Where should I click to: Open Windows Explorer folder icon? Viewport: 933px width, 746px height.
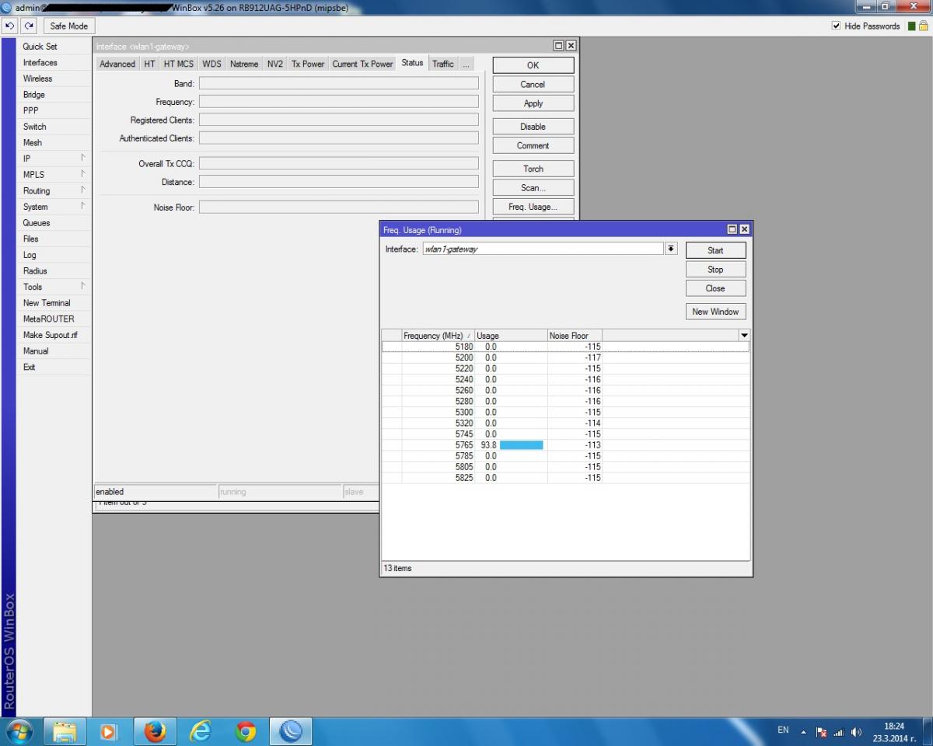(65, 731)
